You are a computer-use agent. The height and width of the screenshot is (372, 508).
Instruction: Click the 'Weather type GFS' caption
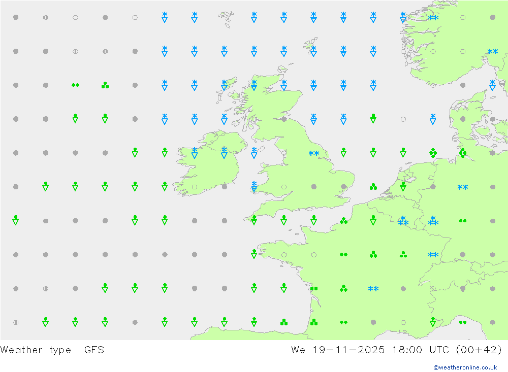point(52,350)
